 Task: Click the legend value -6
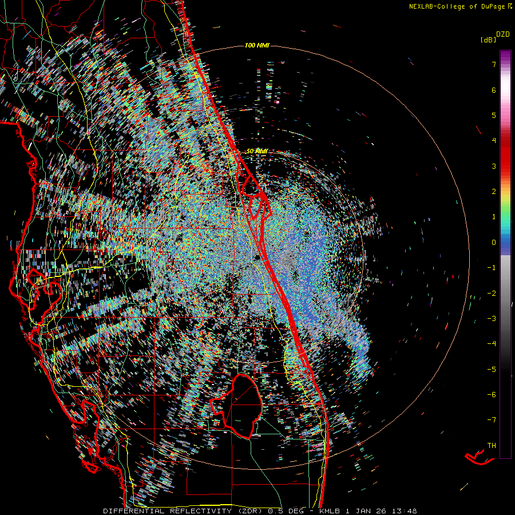492,395
